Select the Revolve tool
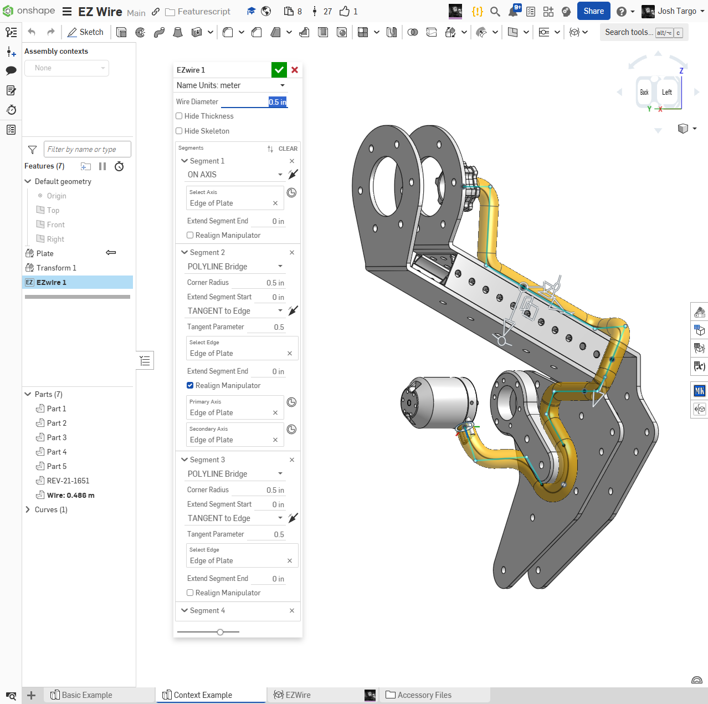 tap(140, 32)
